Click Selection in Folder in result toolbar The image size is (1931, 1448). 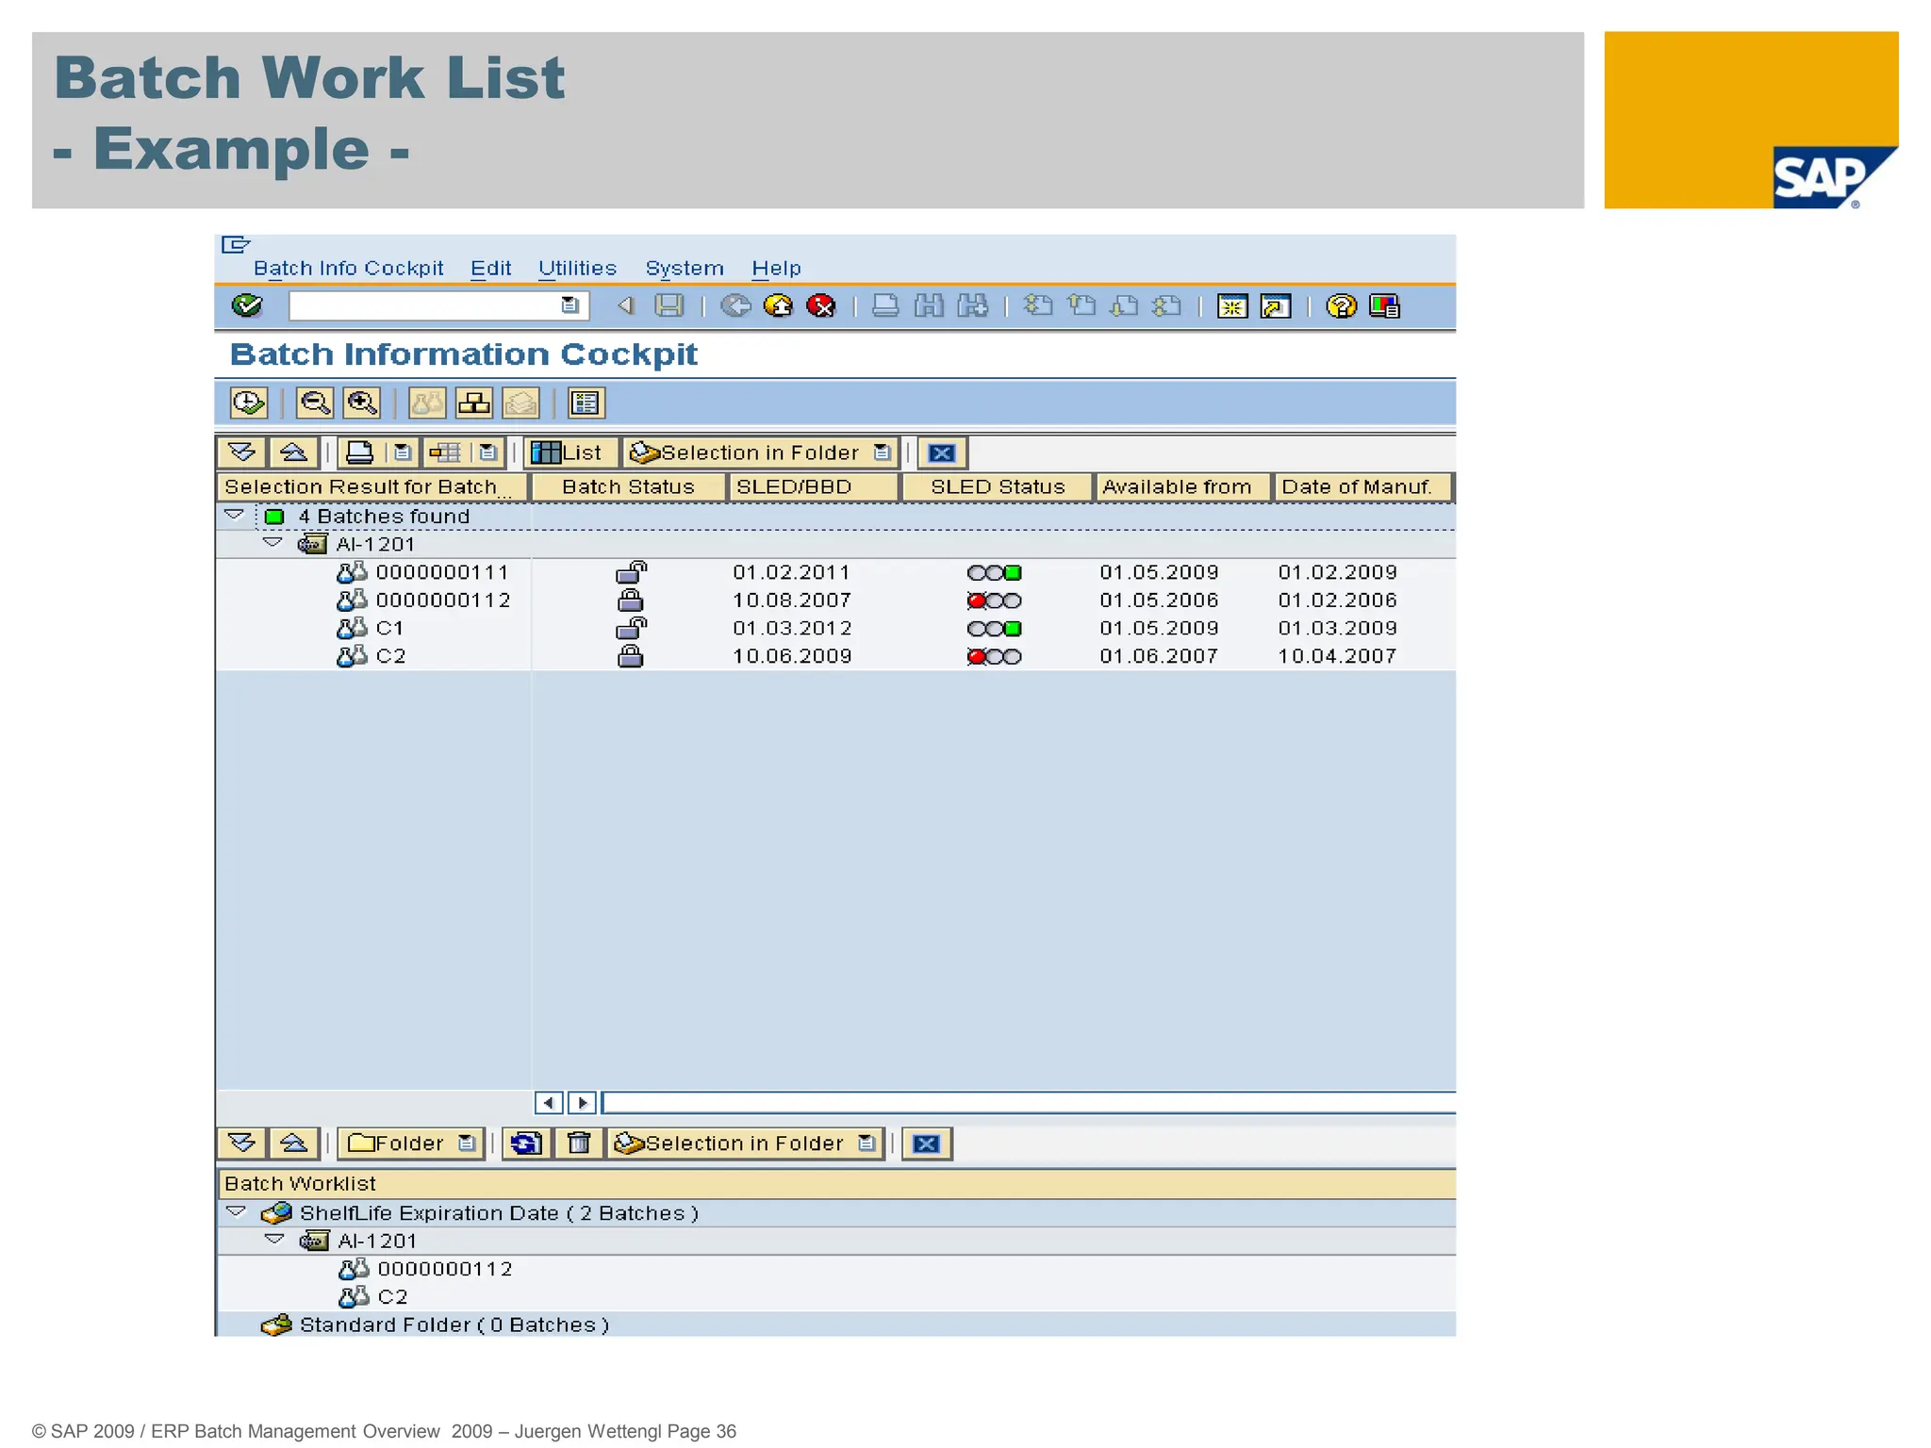click(760, 452)
